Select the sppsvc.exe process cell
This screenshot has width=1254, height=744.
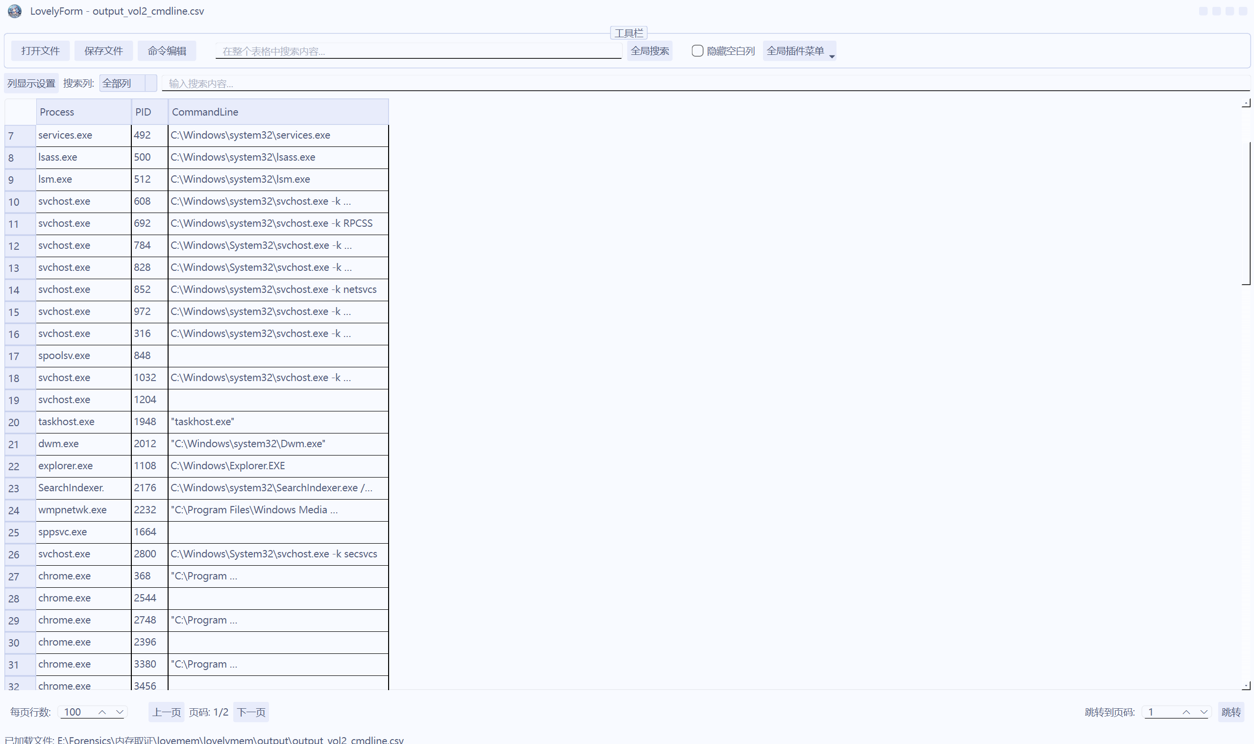pos(83,532)
